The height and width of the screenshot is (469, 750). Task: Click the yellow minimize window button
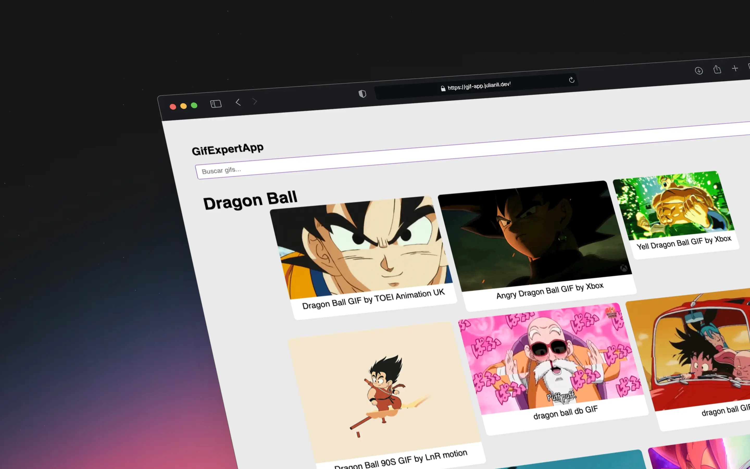tap(184, 106)
